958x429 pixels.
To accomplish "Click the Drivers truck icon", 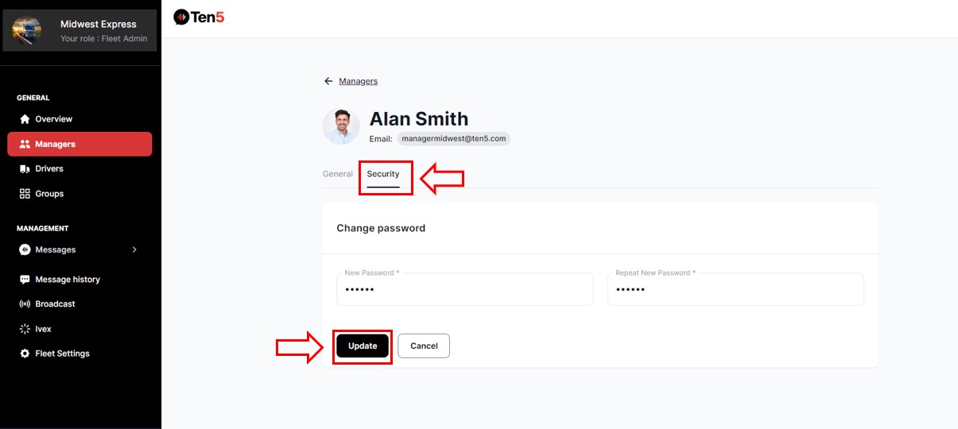I will point(25,169).
